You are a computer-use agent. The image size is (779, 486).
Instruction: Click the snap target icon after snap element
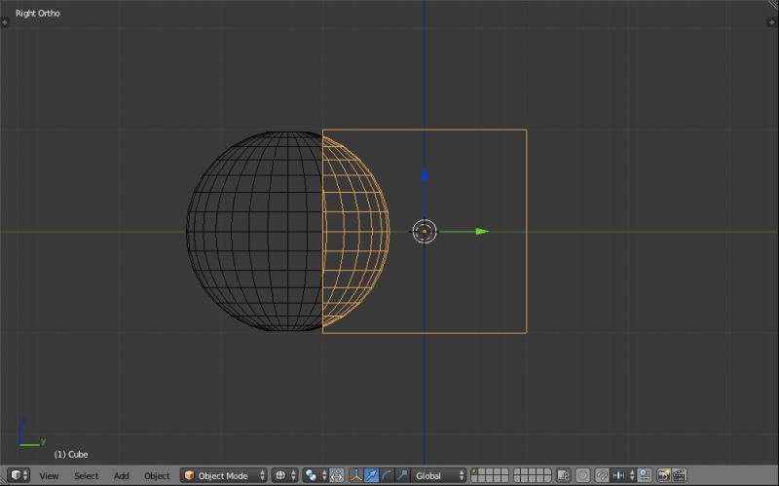(645, 475)
